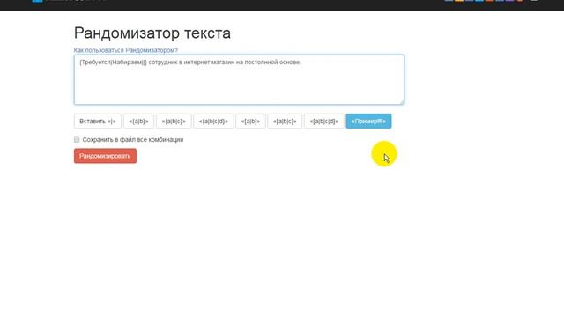
Task: Click the red 'Рандомизировать' button
Action: point(105,156)
